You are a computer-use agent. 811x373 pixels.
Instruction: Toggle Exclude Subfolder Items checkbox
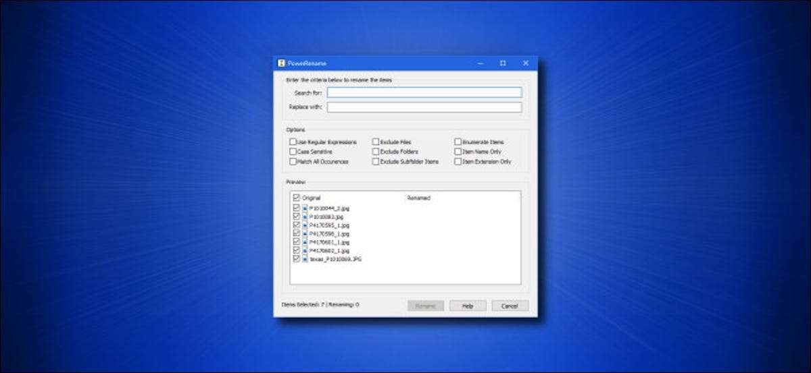376,162
